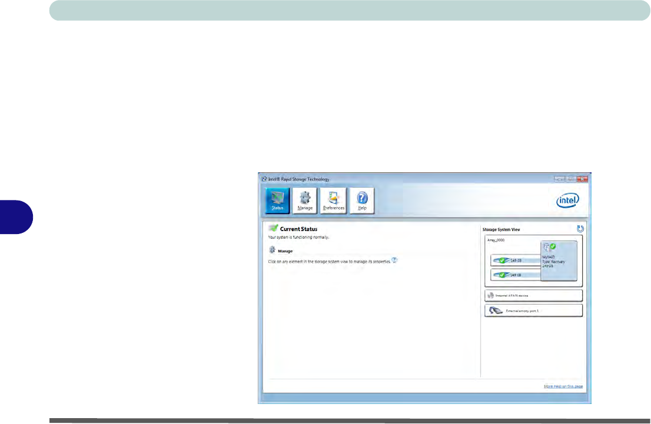
Task: Close the Intel Rapid Storage Technology window
Action: pyautogui.click(x=582, y=179)
